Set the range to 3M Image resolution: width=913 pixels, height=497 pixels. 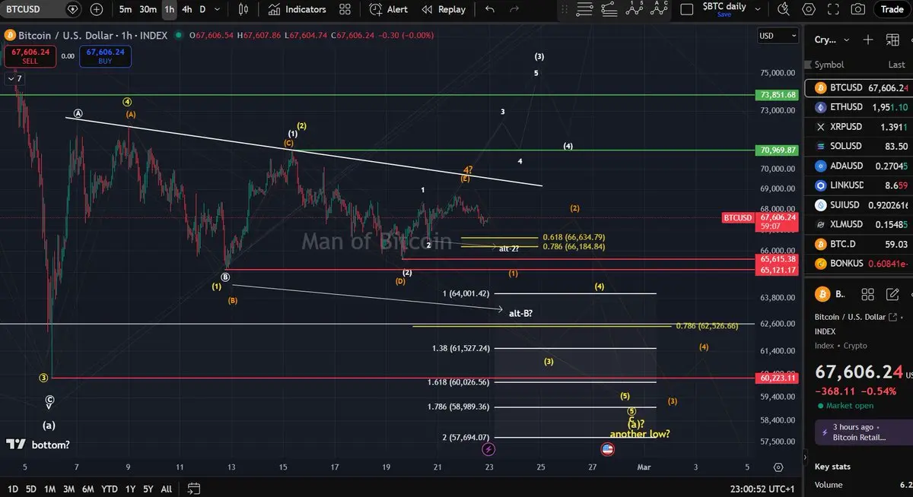pos(68,489)
